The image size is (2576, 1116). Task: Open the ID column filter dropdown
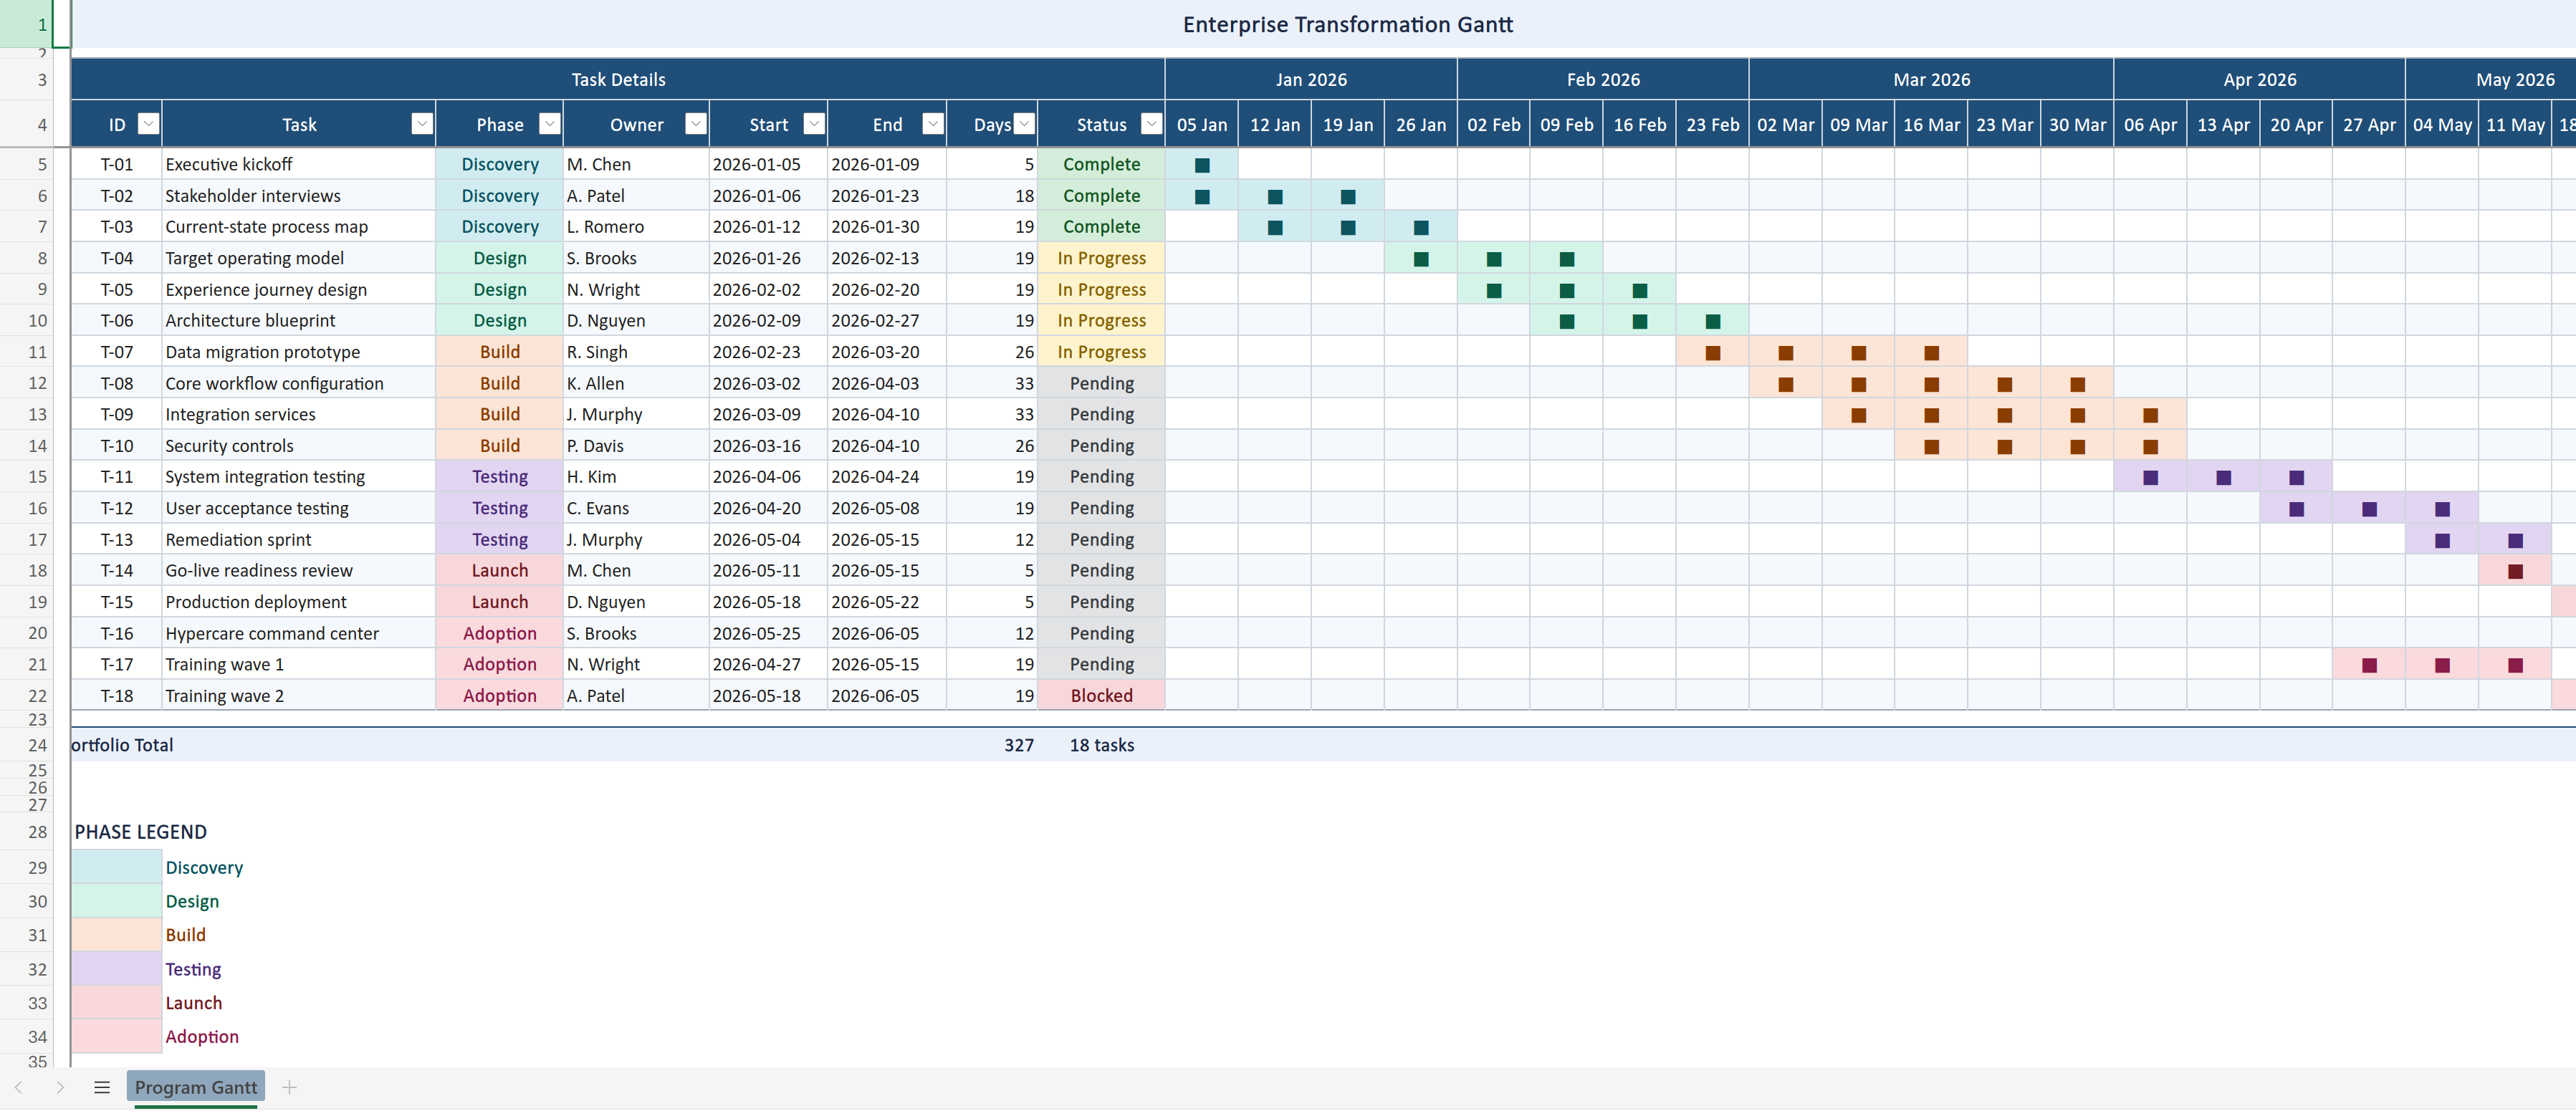click(148, 124)
